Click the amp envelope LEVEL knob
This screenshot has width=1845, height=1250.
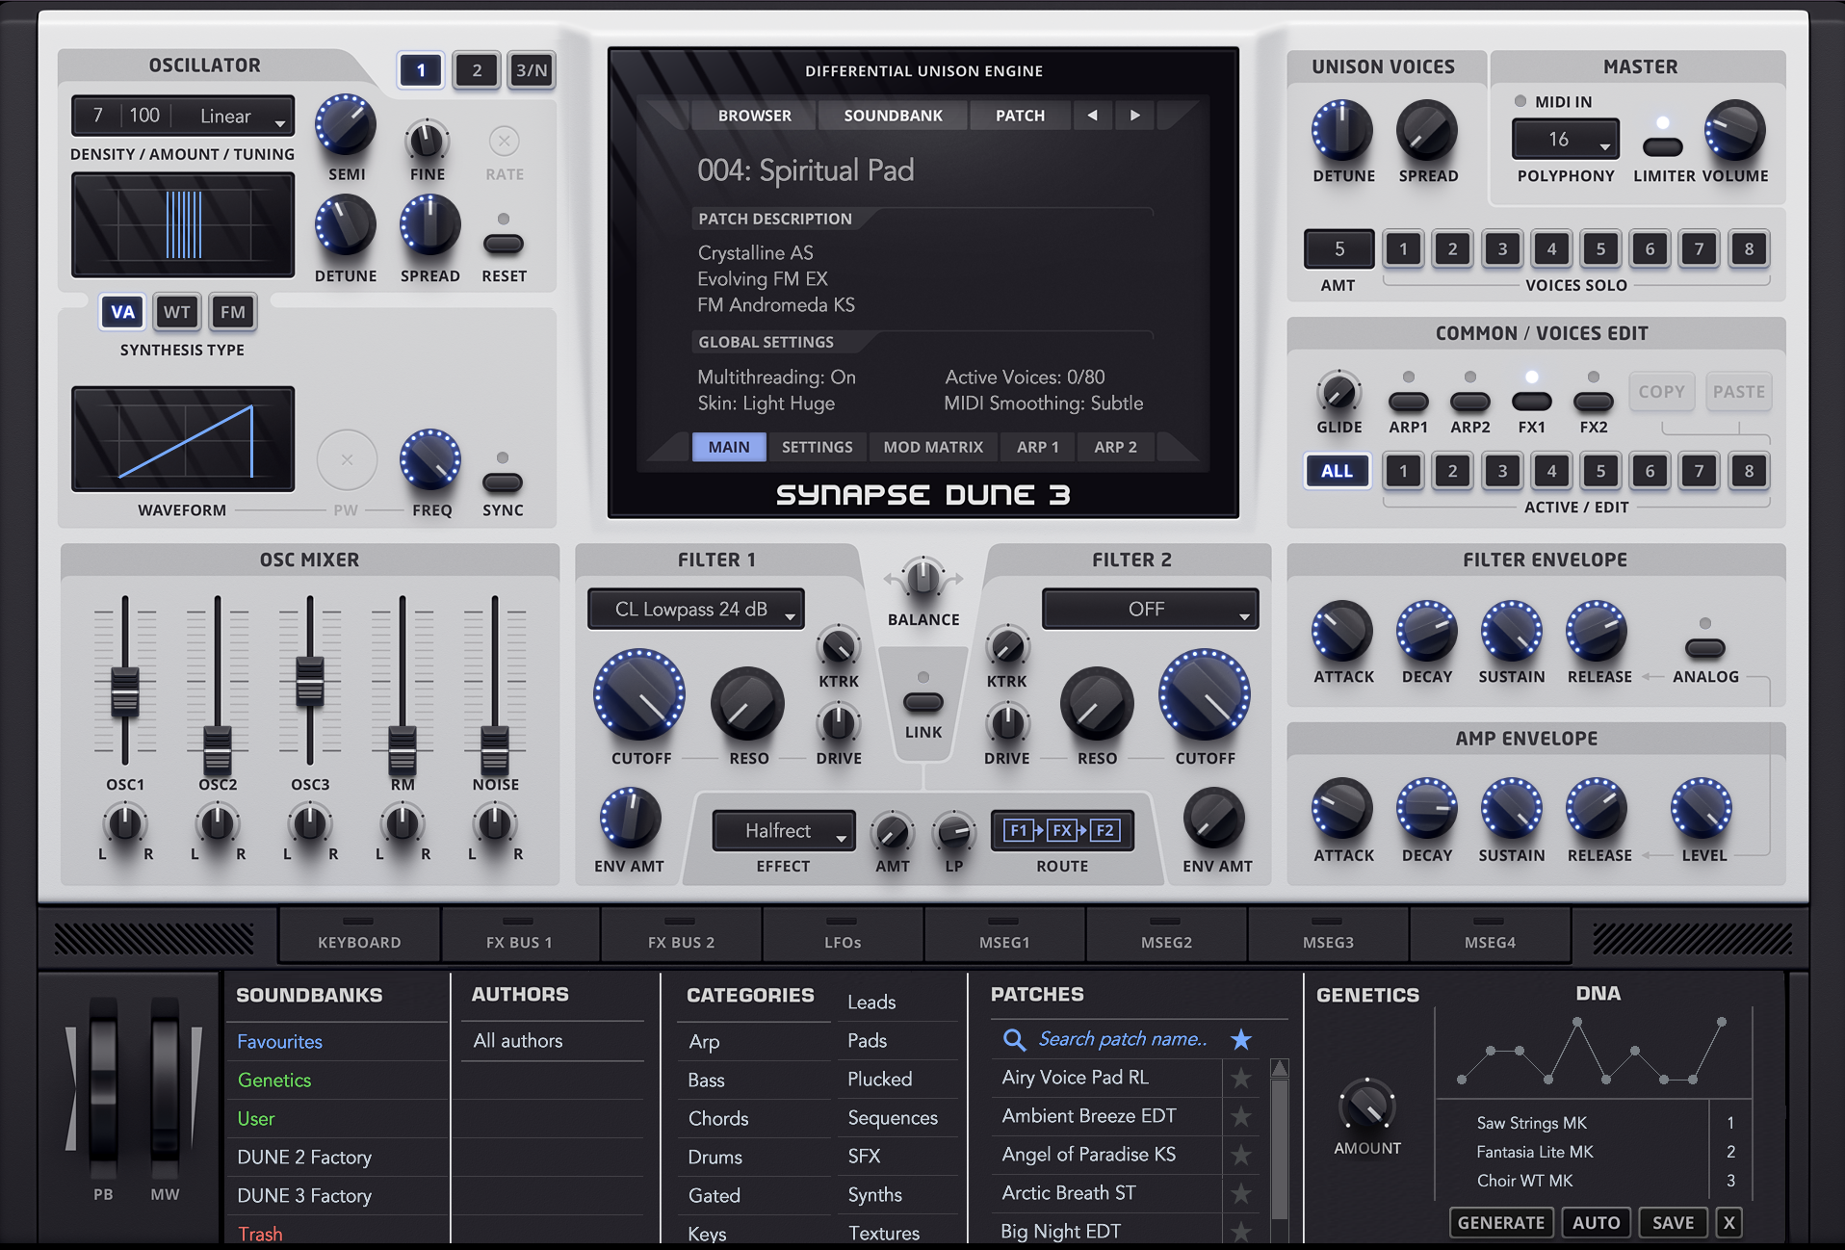tap(1702, 808)
